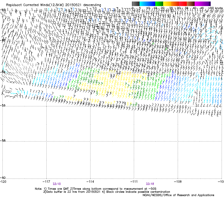Click the cyan-to-blue 5-15 knots gradient swatch
Screen dimensions: 224x197
[147, 4]
